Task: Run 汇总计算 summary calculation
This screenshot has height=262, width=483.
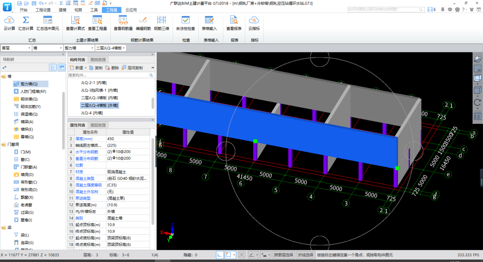Action: 26,23
